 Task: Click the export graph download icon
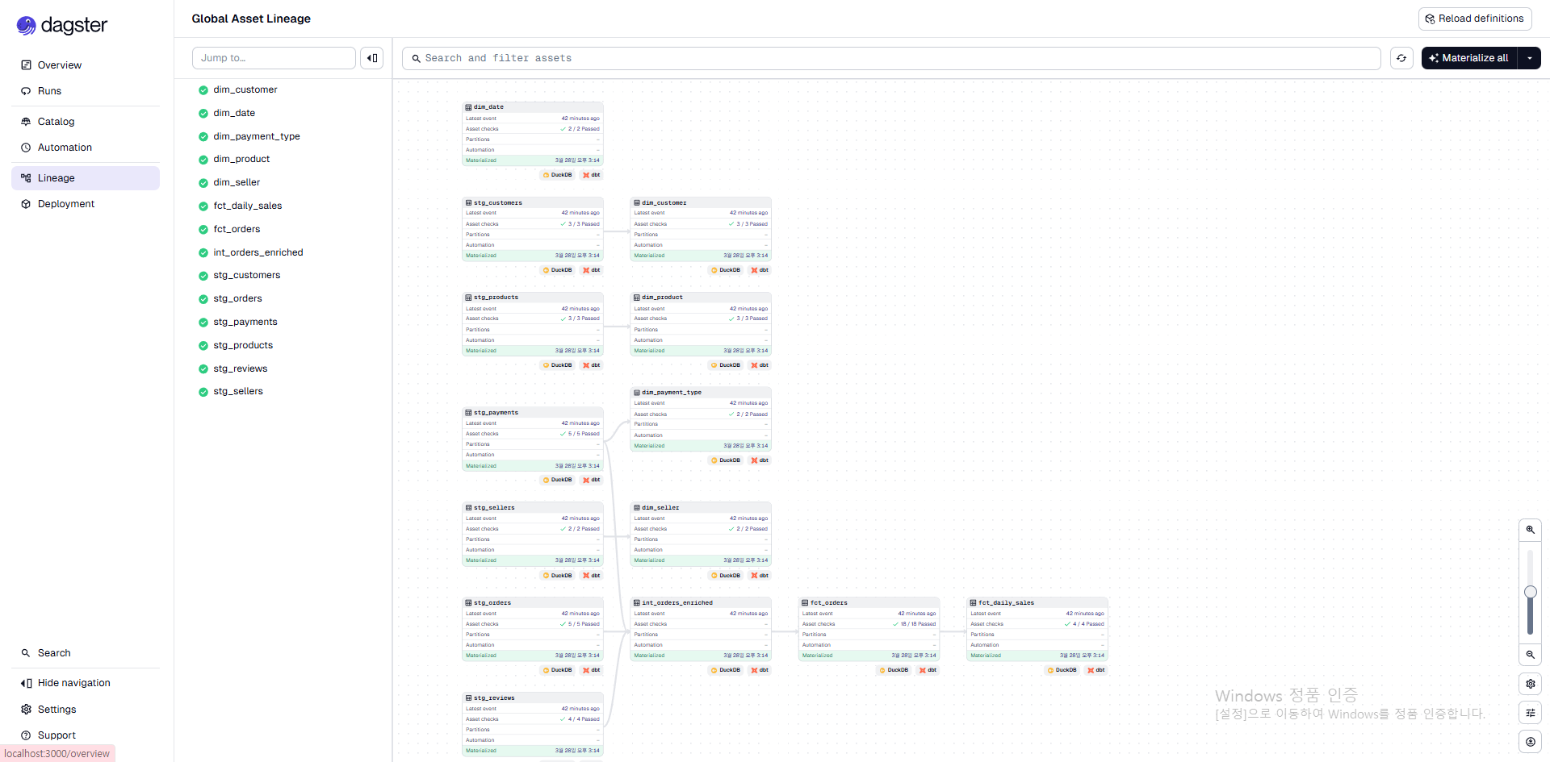coord(1530,742)
